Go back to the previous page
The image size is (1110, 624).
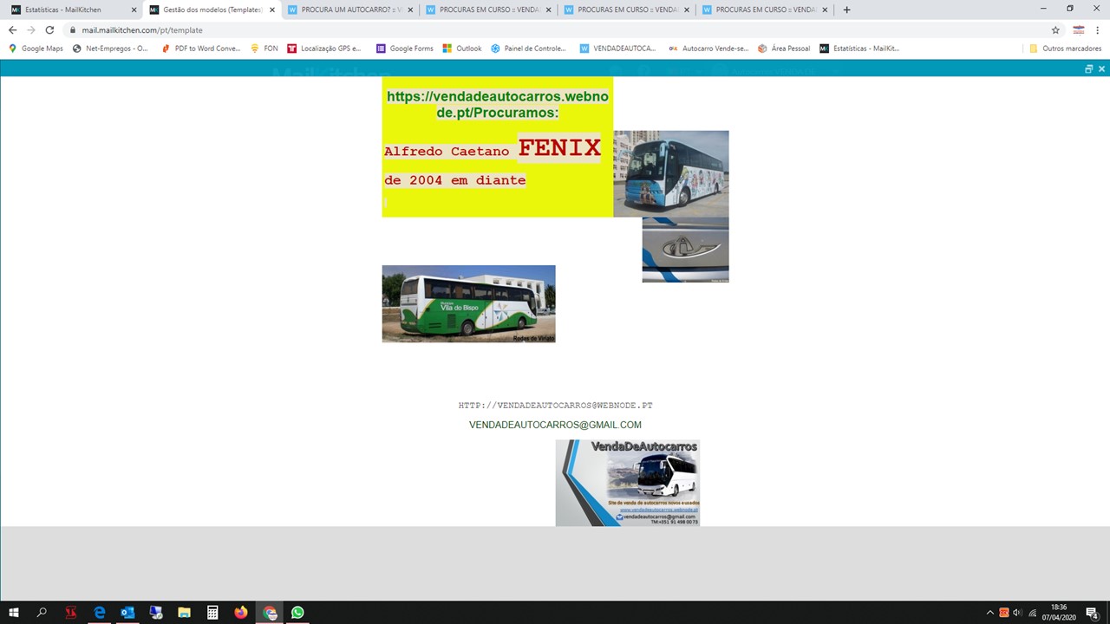pos(12,30)
